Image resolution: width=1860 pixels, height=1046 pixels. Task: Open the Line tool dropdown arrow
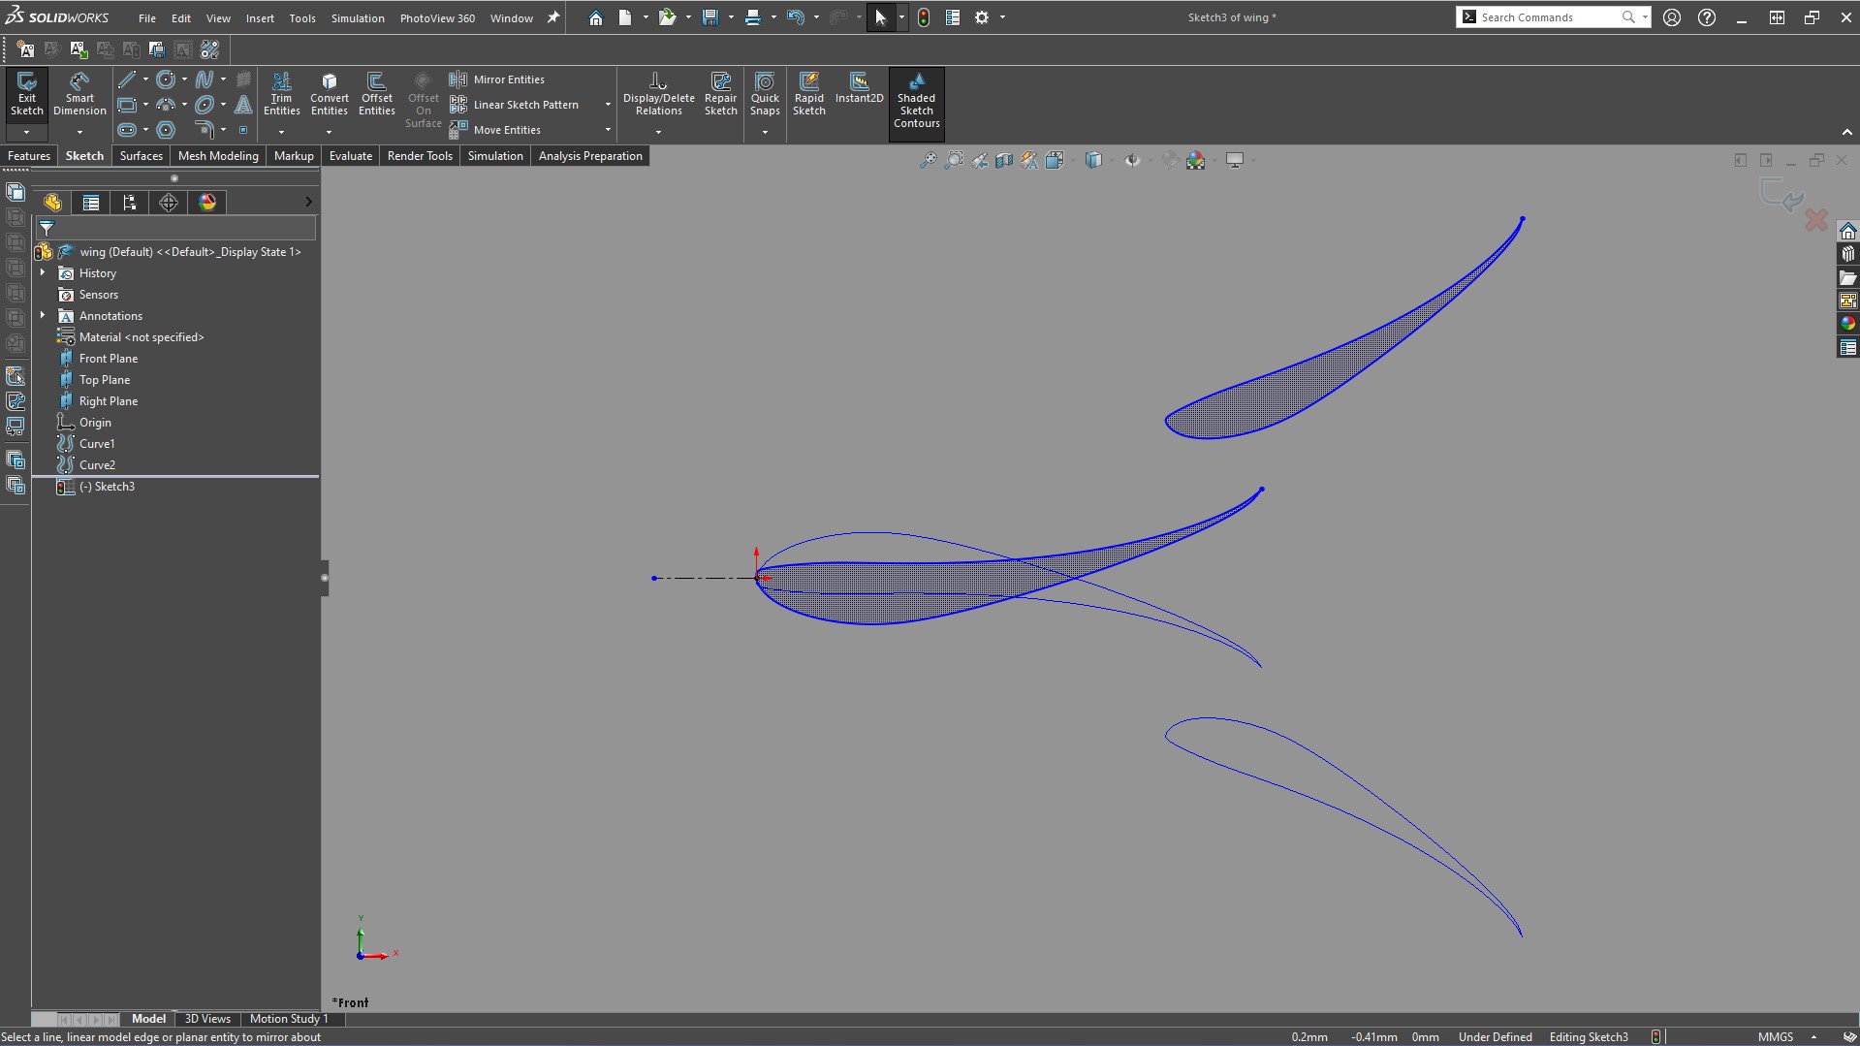coord(145,79)
